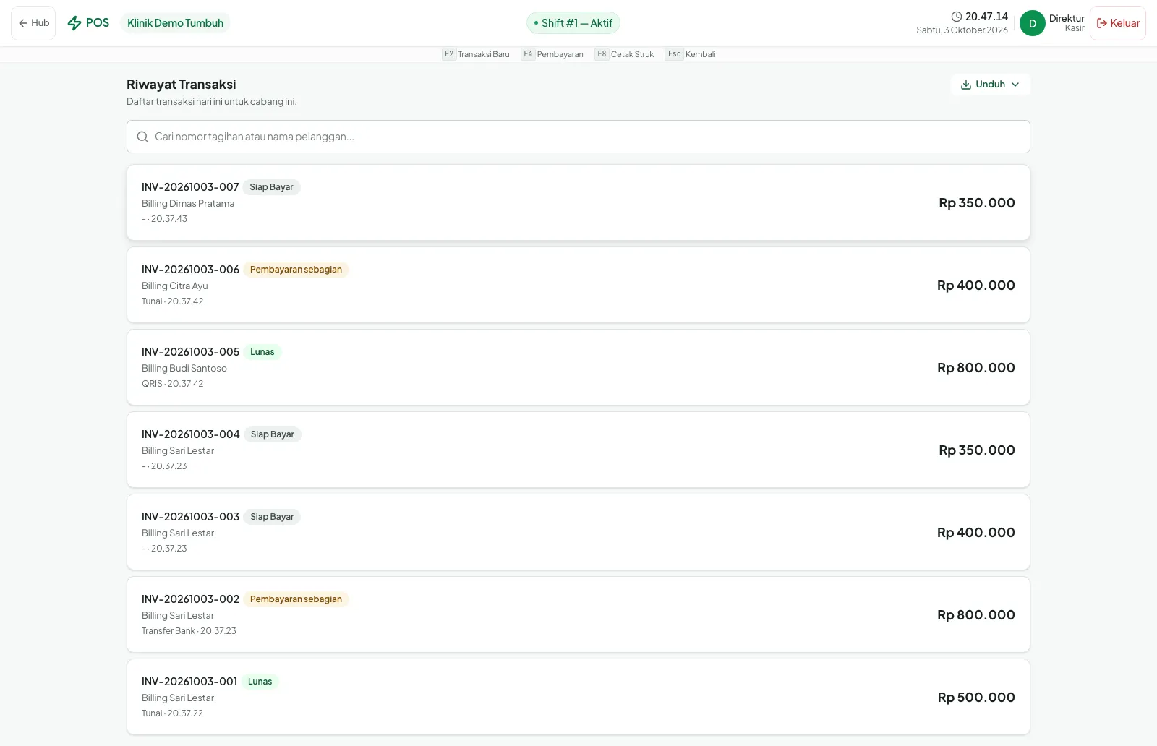Select the F4 Pembayaran shortcut
The height and width of the screenshot is (746, 1157).
tap(552, 54)
